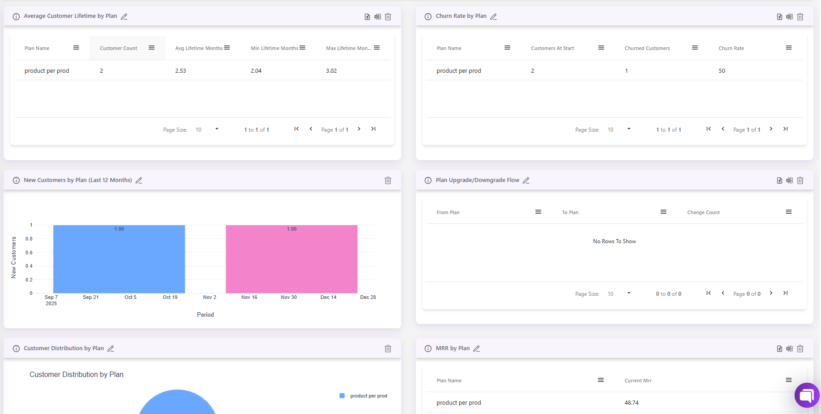The image size is (821, 414).
Task: Open the chat support widget
Action: pyautogui.click(x=807, y=395)
